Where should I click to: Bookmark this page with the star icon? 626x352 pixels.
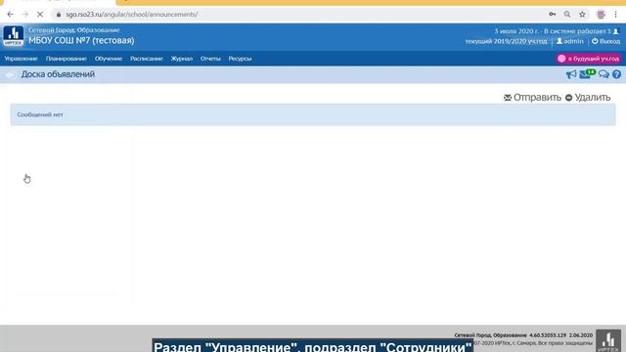(x=583, y=15)
